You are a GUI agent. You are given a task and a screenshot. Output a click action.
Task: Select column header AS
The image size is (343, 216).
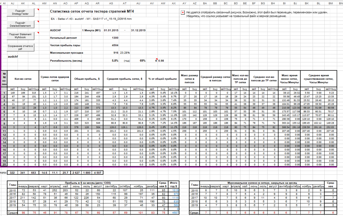coord(111,3)
